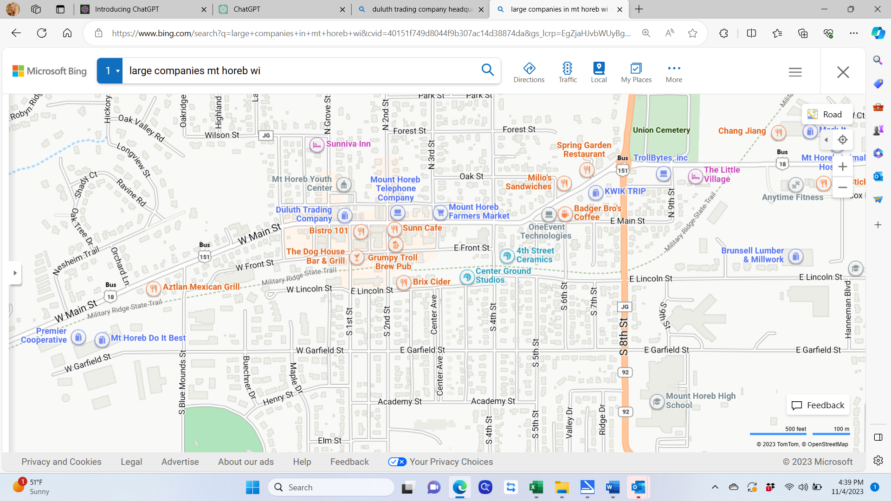Screen dimensions: 891x501
Task: Open the Copilot sidebar
Action: [878, 33]
